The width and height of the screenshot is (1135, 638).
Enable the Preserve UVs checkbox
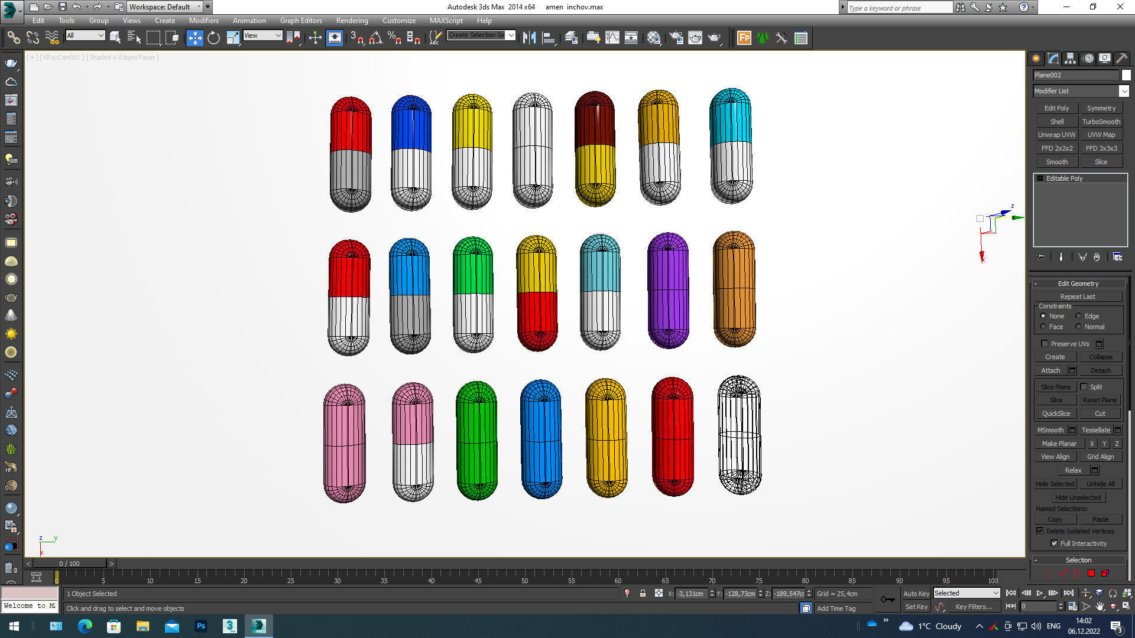[x=1045, y=343]
